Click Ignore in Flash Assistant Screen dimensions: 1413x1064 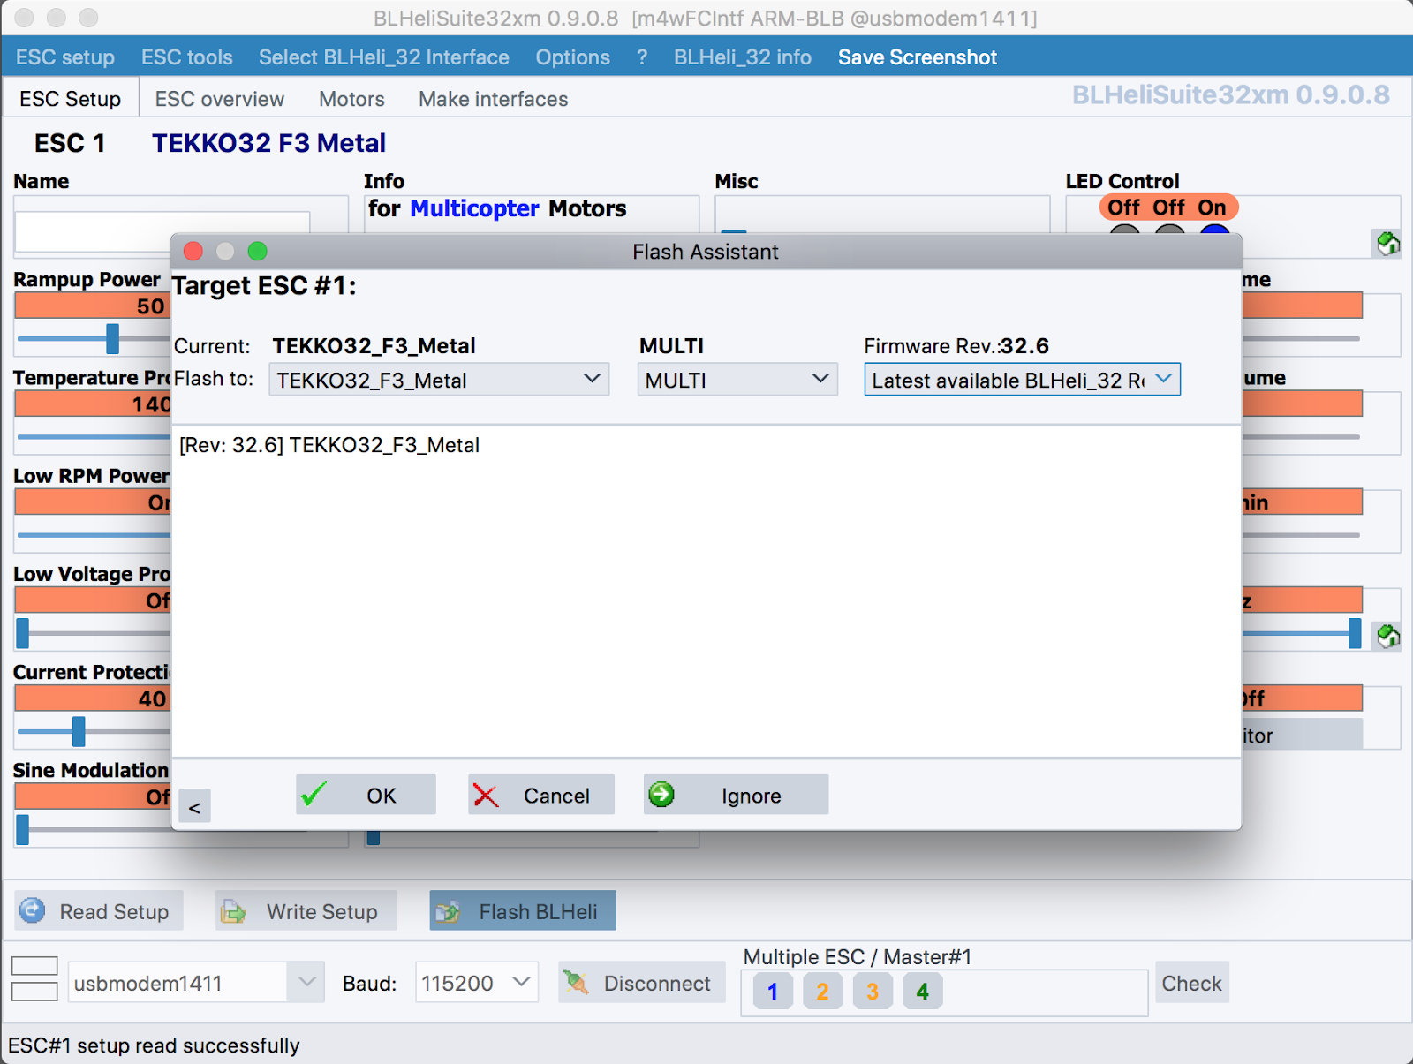pos(737,795)
